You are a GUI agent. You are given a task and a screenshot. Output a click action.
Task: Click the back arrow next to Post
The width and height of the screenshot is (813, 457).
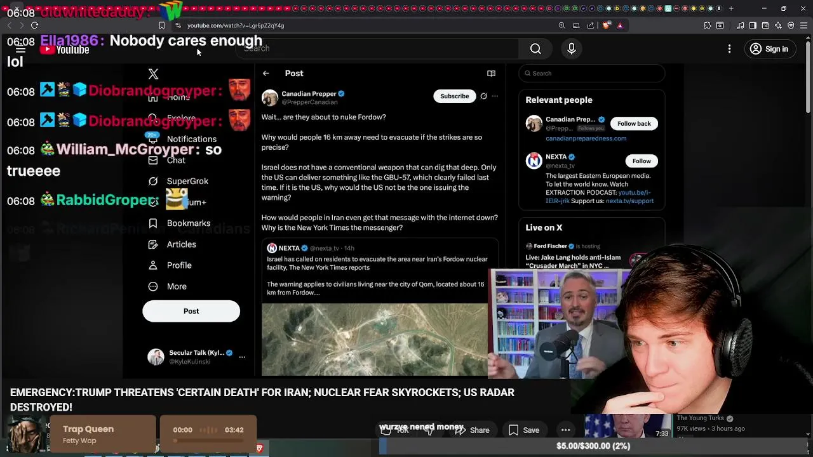(266, 74)
